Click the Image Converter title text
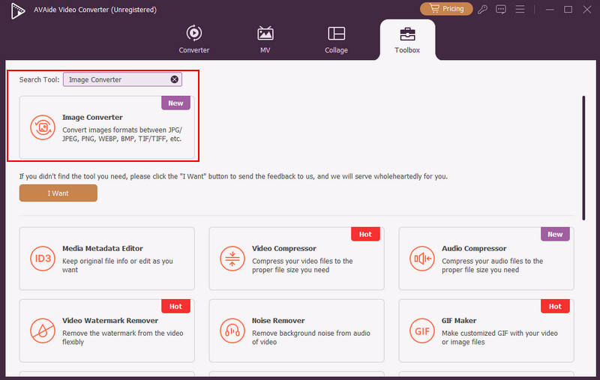This screenshot has width=600, height=380. pyautogui.click(x=92, y=118)
